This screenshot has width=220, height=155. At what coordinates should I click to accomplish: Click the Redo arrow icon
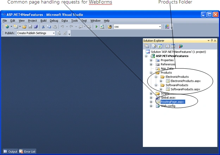pyautogui.click(x=72, y=26)
